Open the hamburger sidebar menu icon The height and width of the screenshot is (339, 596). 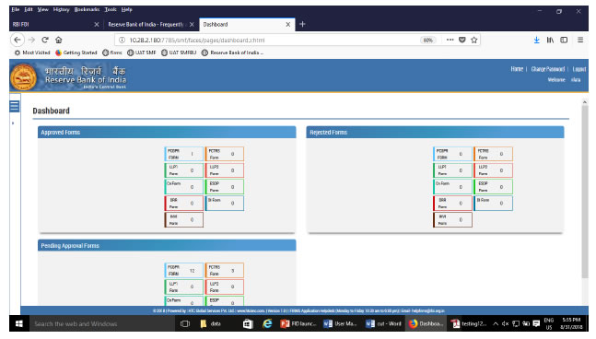click(x=15, y=107)
